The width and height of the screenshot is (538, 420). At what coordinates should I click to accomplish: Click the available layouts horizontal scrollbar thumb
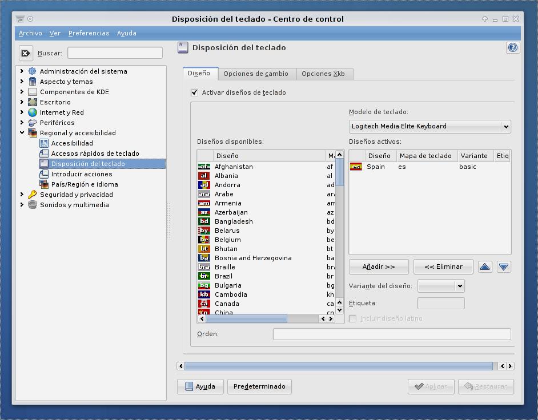coord(246,319)
